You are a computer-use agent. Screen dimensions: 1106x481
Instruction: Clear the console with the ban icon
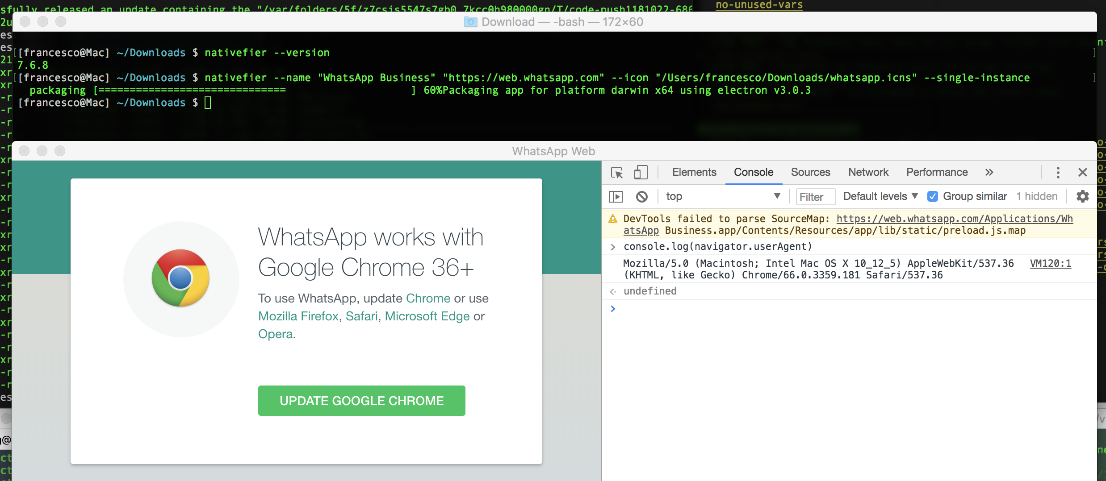(642, 196)
